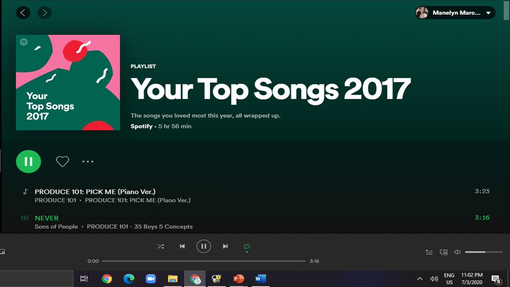Skip to the next track

225,246
